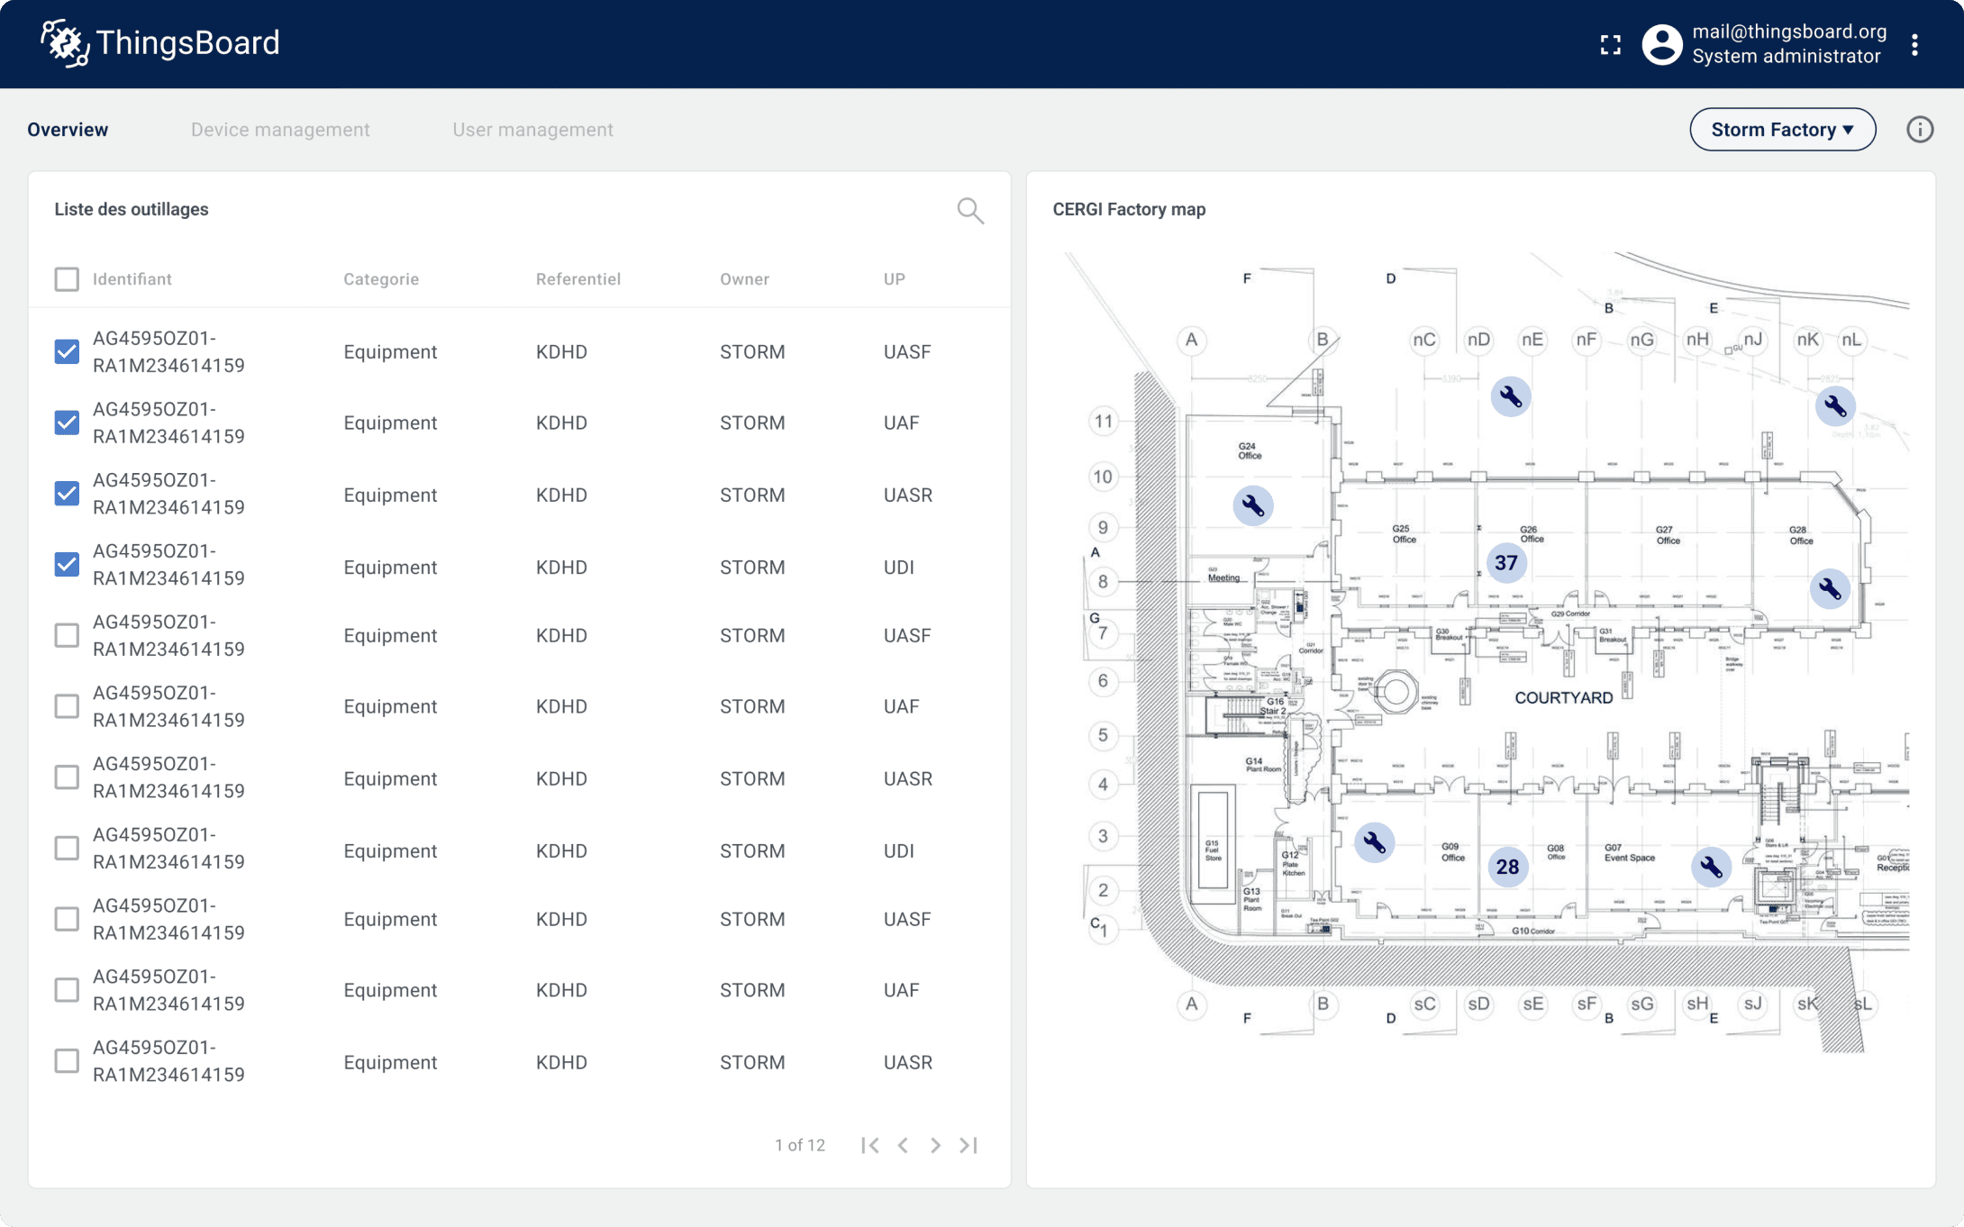
Task: Open the search in Liste des outillages
Action: pyautogui.click(x=970, y=210)
